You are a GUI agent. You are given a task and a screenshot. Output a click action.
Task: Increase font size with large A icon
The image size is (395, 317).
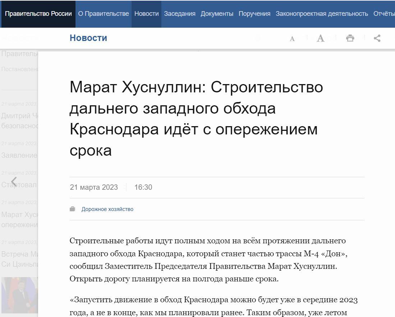point(321,38)
